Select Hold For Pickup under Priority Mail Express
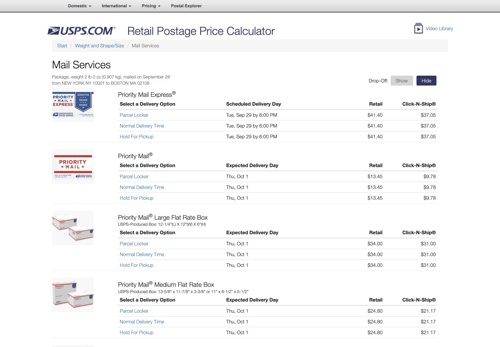The width and height of the screenshot is (500, 347). coord(136,137)
